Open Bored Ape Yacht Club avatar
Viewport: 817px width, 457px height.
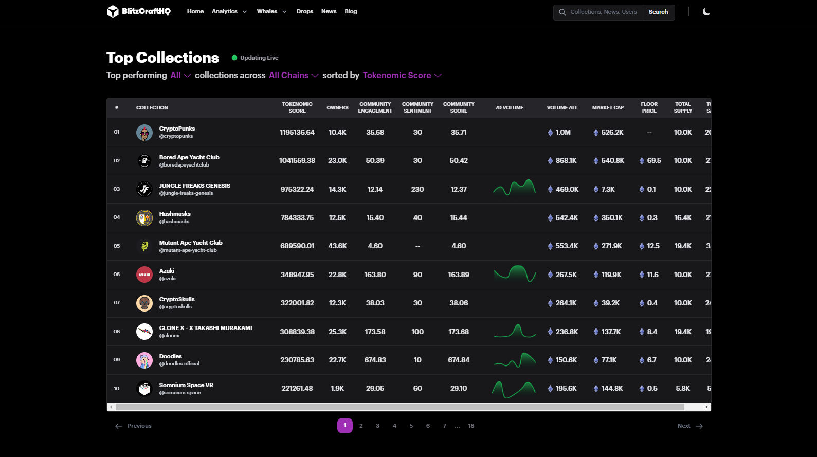144,161
